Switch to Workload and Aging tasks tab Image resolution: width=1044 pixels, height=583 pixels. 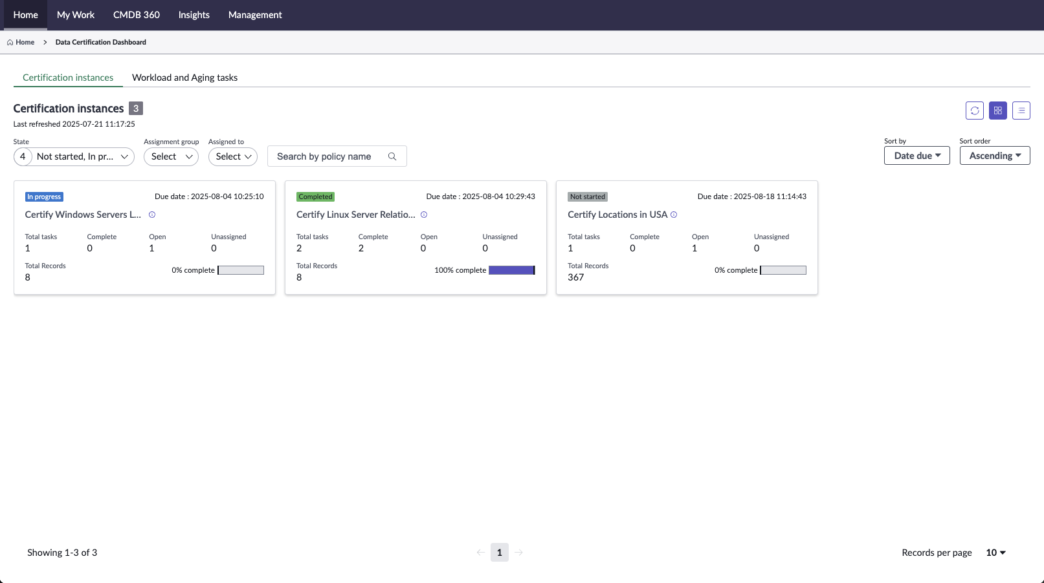(x=184, y=78)
